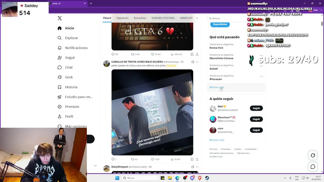This screenshot has height=182, width=324.
Task: Share the GTA 6 post
Action: click(x=197, y=54)
